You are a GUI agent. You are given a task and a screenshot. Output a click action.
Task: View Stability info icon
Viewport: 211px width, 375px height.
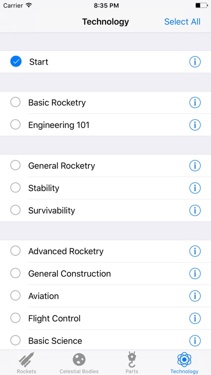(x=194, y=188)
